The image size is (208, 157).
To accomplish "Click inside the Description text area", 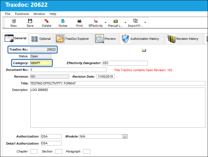I will pyautogui.click(x=118, y=108).
